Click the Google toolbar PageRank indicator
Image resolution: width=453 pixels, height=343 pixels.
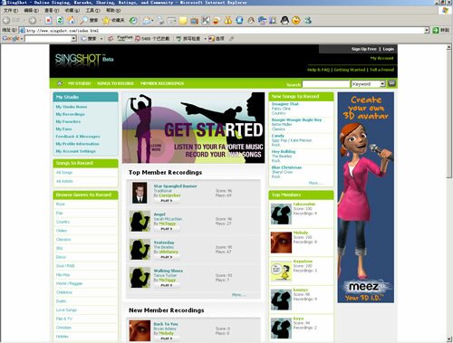coord(124,38)
